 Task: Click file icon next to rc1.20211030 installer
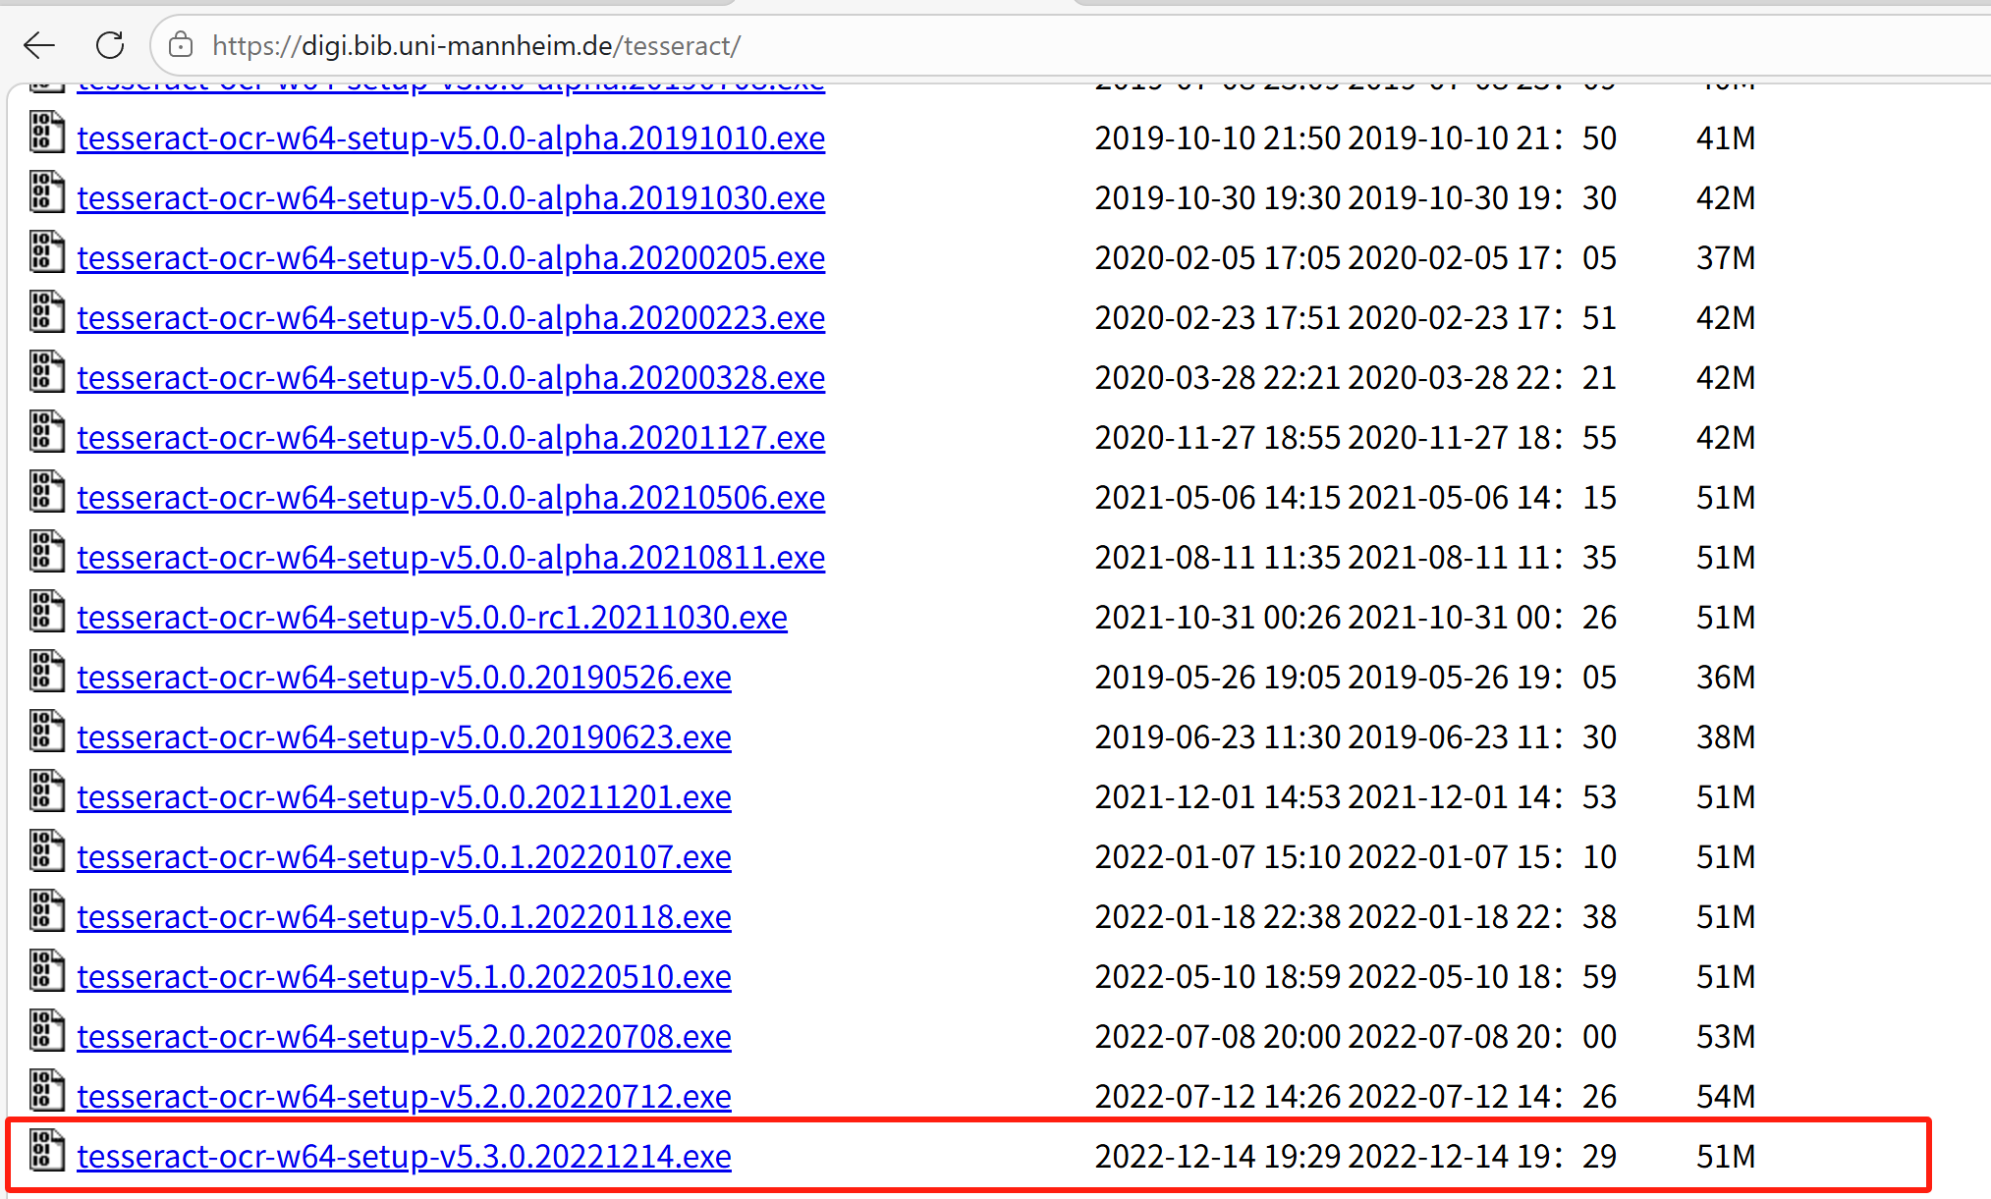tap(46, 612)
